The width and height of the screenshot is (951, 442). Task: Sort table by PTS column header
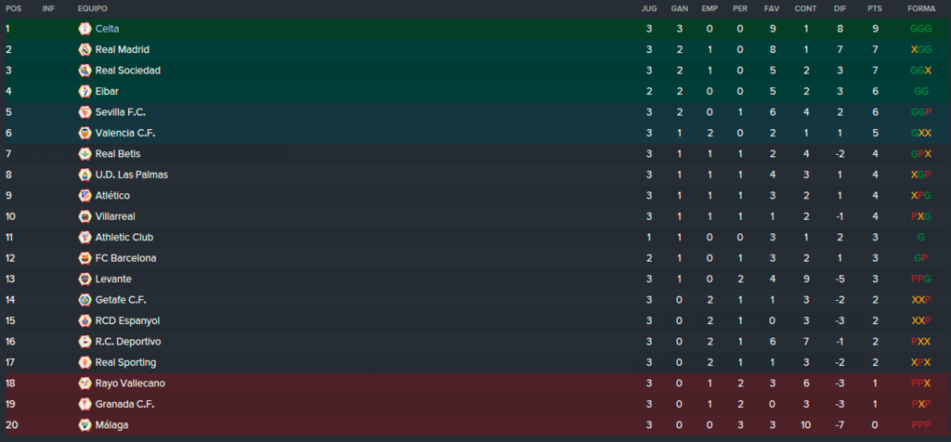(874, 9)
